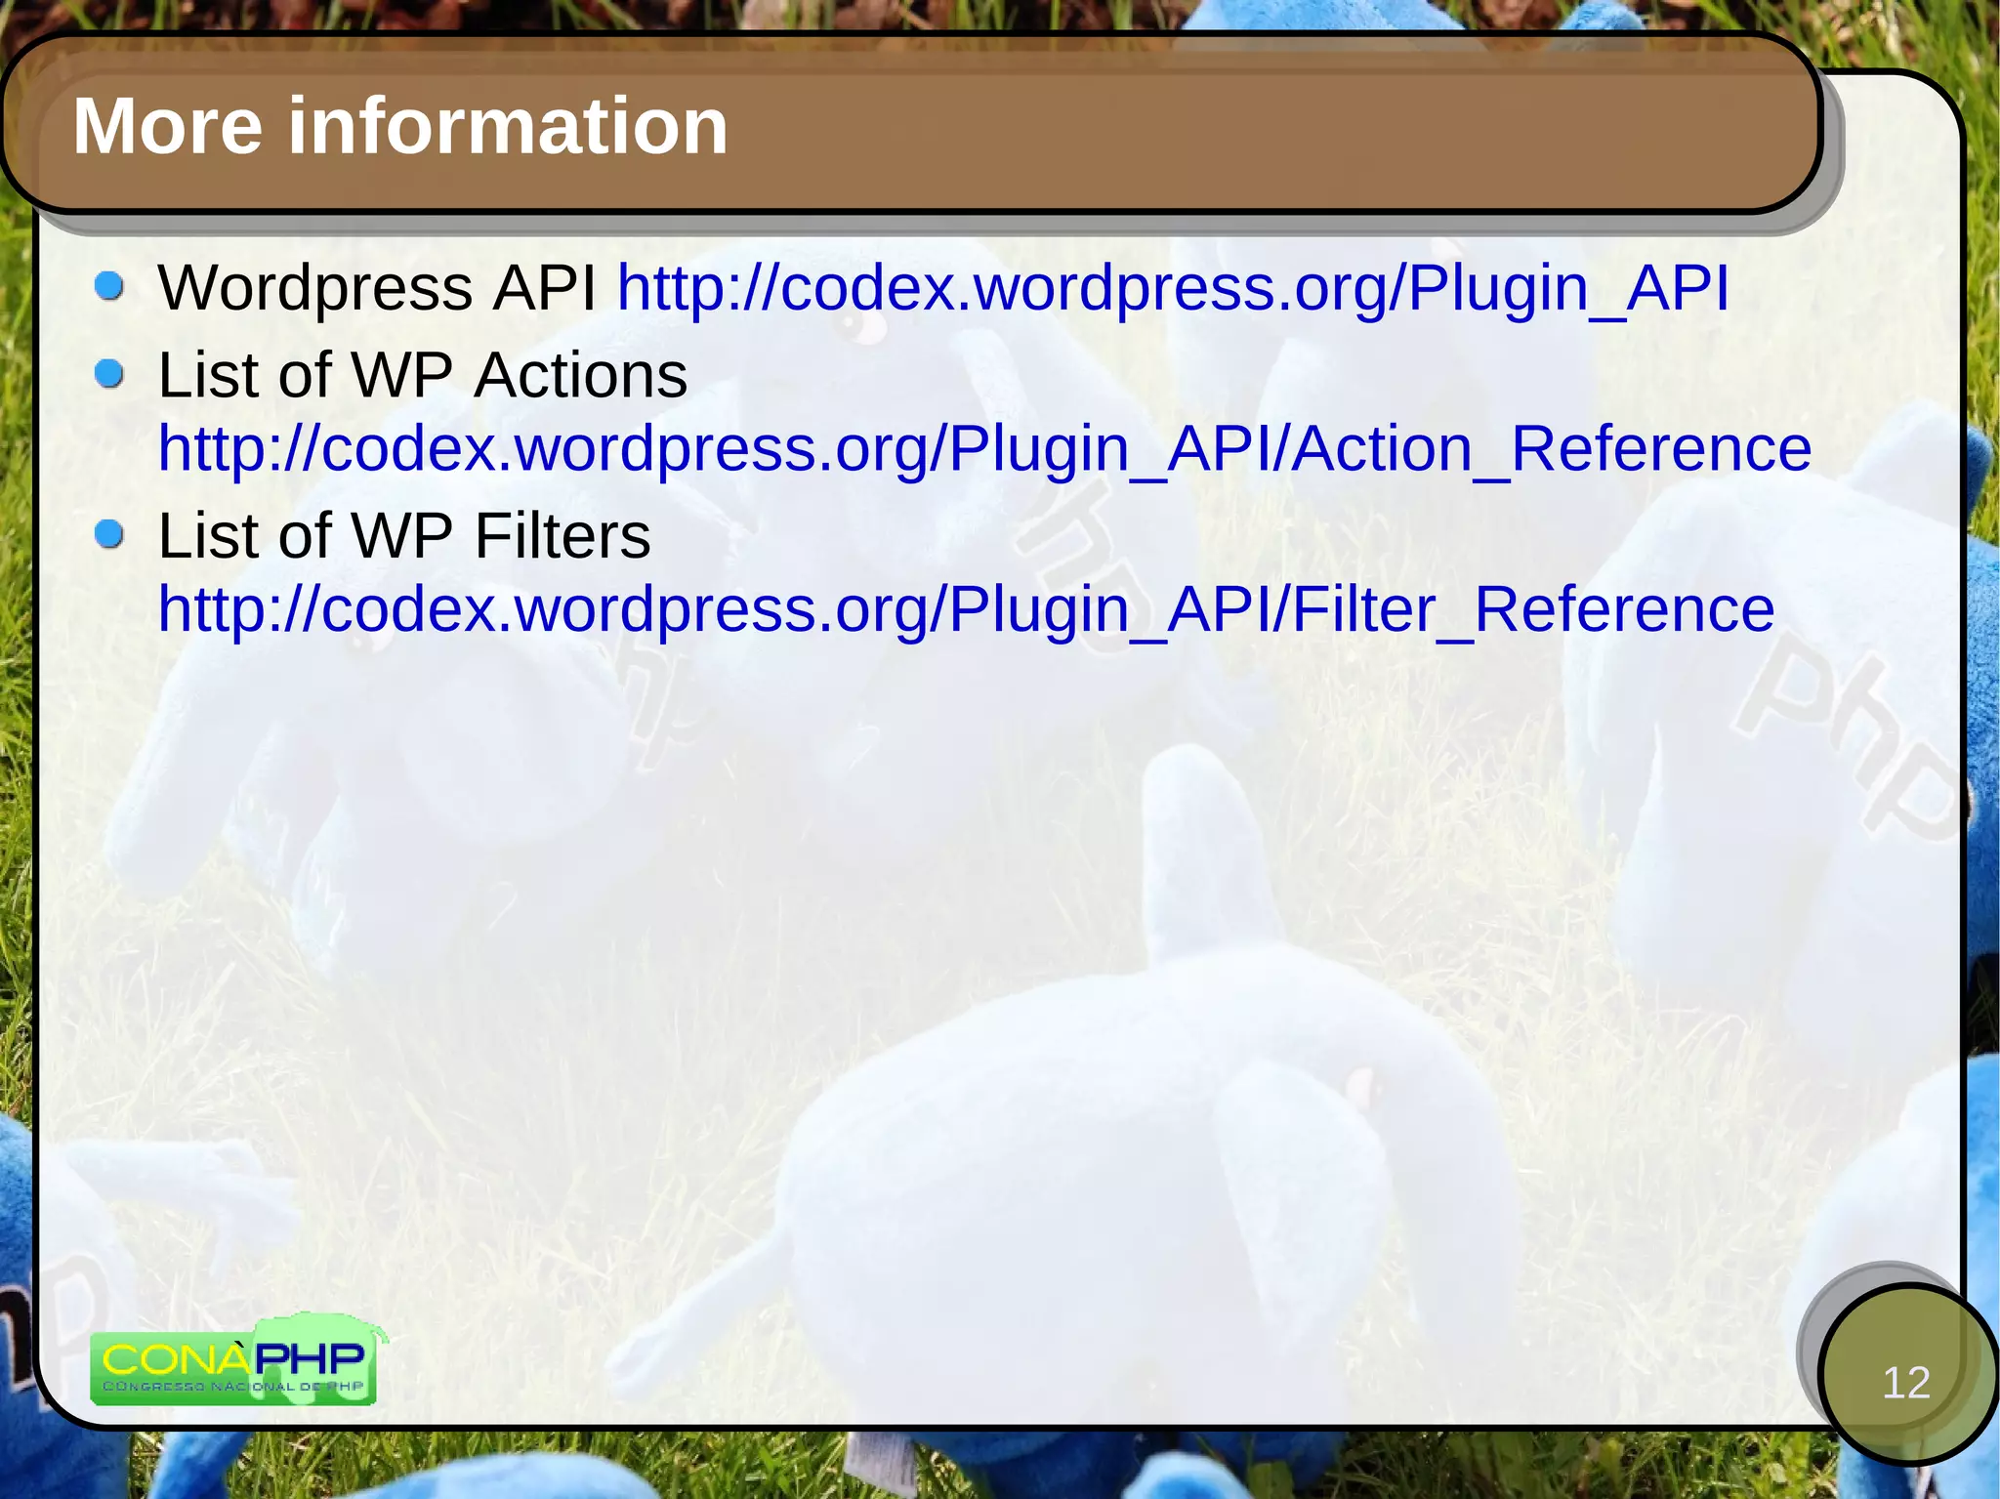The image size is (2000, 1499).
Task: Select the 'More information' slide title
Action: [400, 127]
